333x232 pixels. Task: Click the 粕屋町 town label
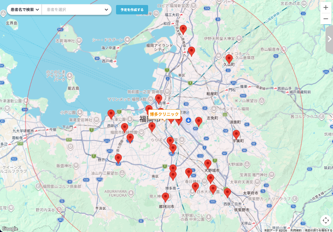pos(212,94)
